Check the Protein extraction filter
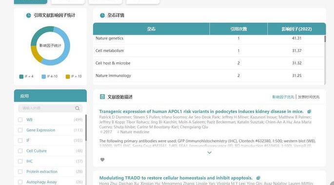The height and width of the screenshot is (185, 334). pyautogui.click(x=20, y=171)
